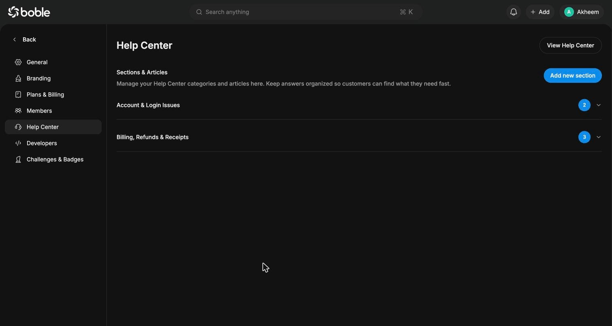Click the Help Center page title

pyautogui.click(x=144, y=45)
